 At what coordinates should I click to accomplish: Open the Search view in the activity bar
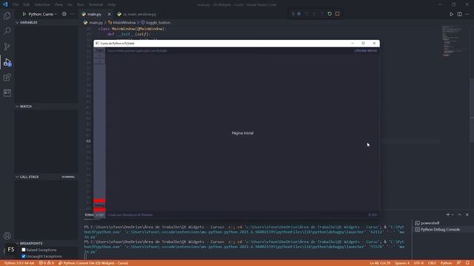click(7, 31)
